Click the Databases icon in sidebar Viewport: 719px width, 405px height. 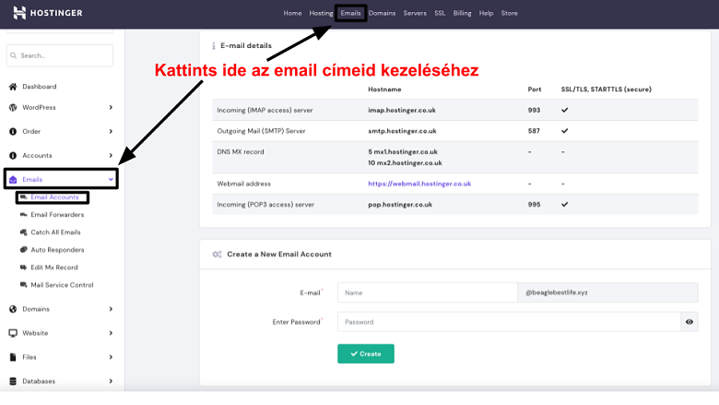click(x=13, y=381)
